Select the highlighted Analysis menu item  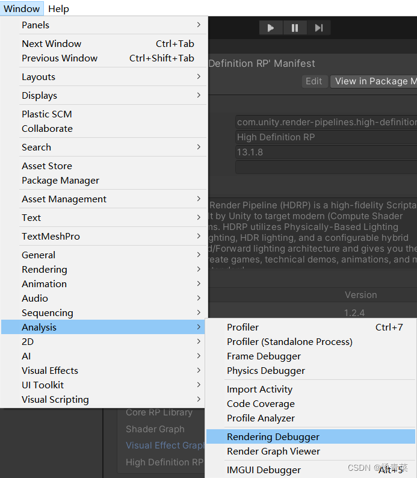104,327
